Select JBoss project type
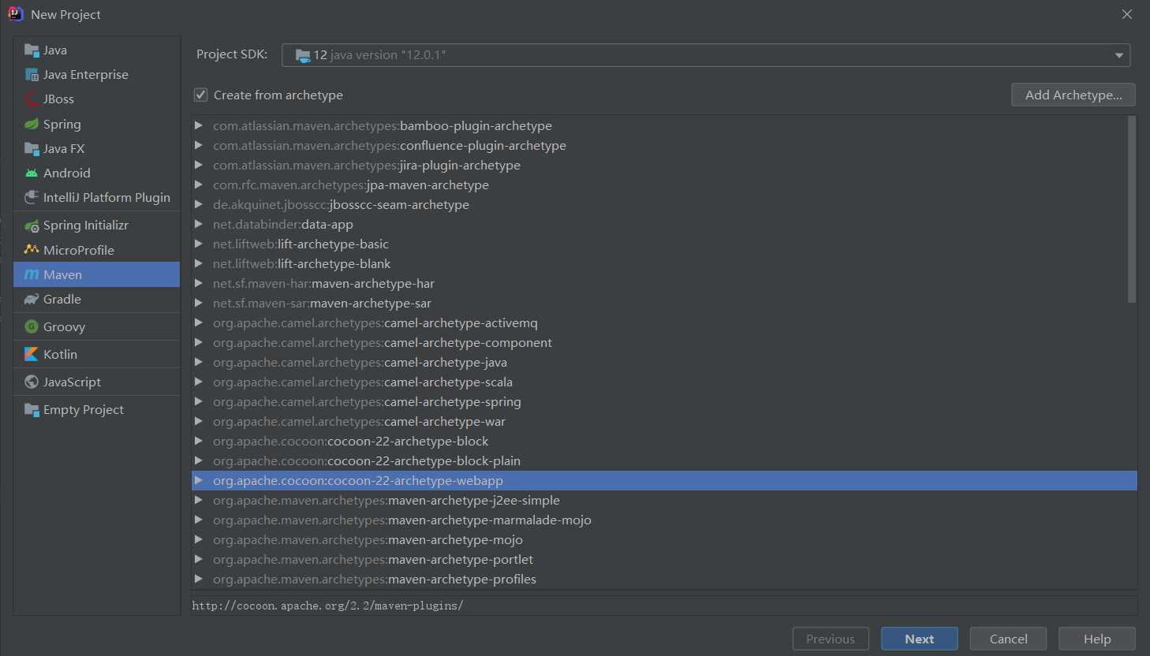Screen dimensions: 1150x656 (97, 99)
